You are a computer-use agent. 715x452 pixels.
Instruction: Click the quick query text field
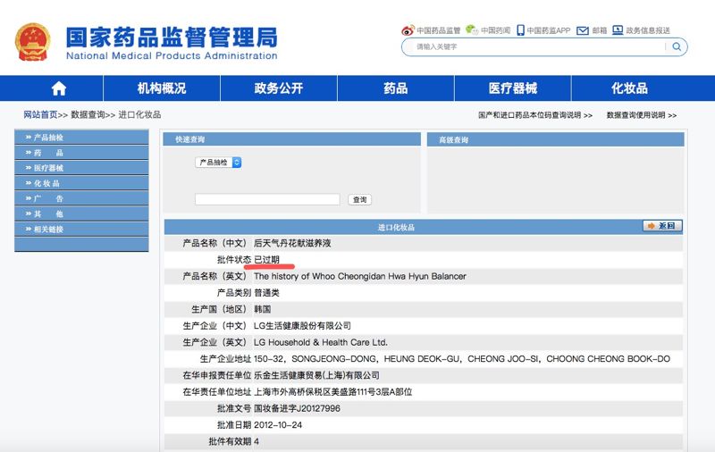pos(267,199)
